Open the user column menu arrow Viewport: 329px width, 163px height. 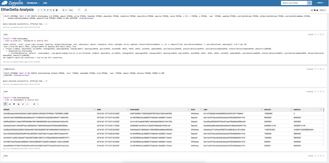pos(261,109)
